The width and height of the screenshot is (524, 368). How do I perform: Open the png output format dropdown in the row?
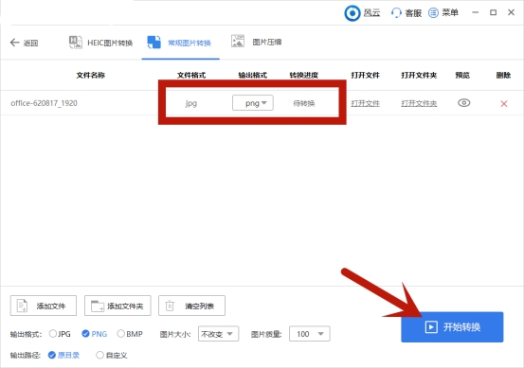253,103
